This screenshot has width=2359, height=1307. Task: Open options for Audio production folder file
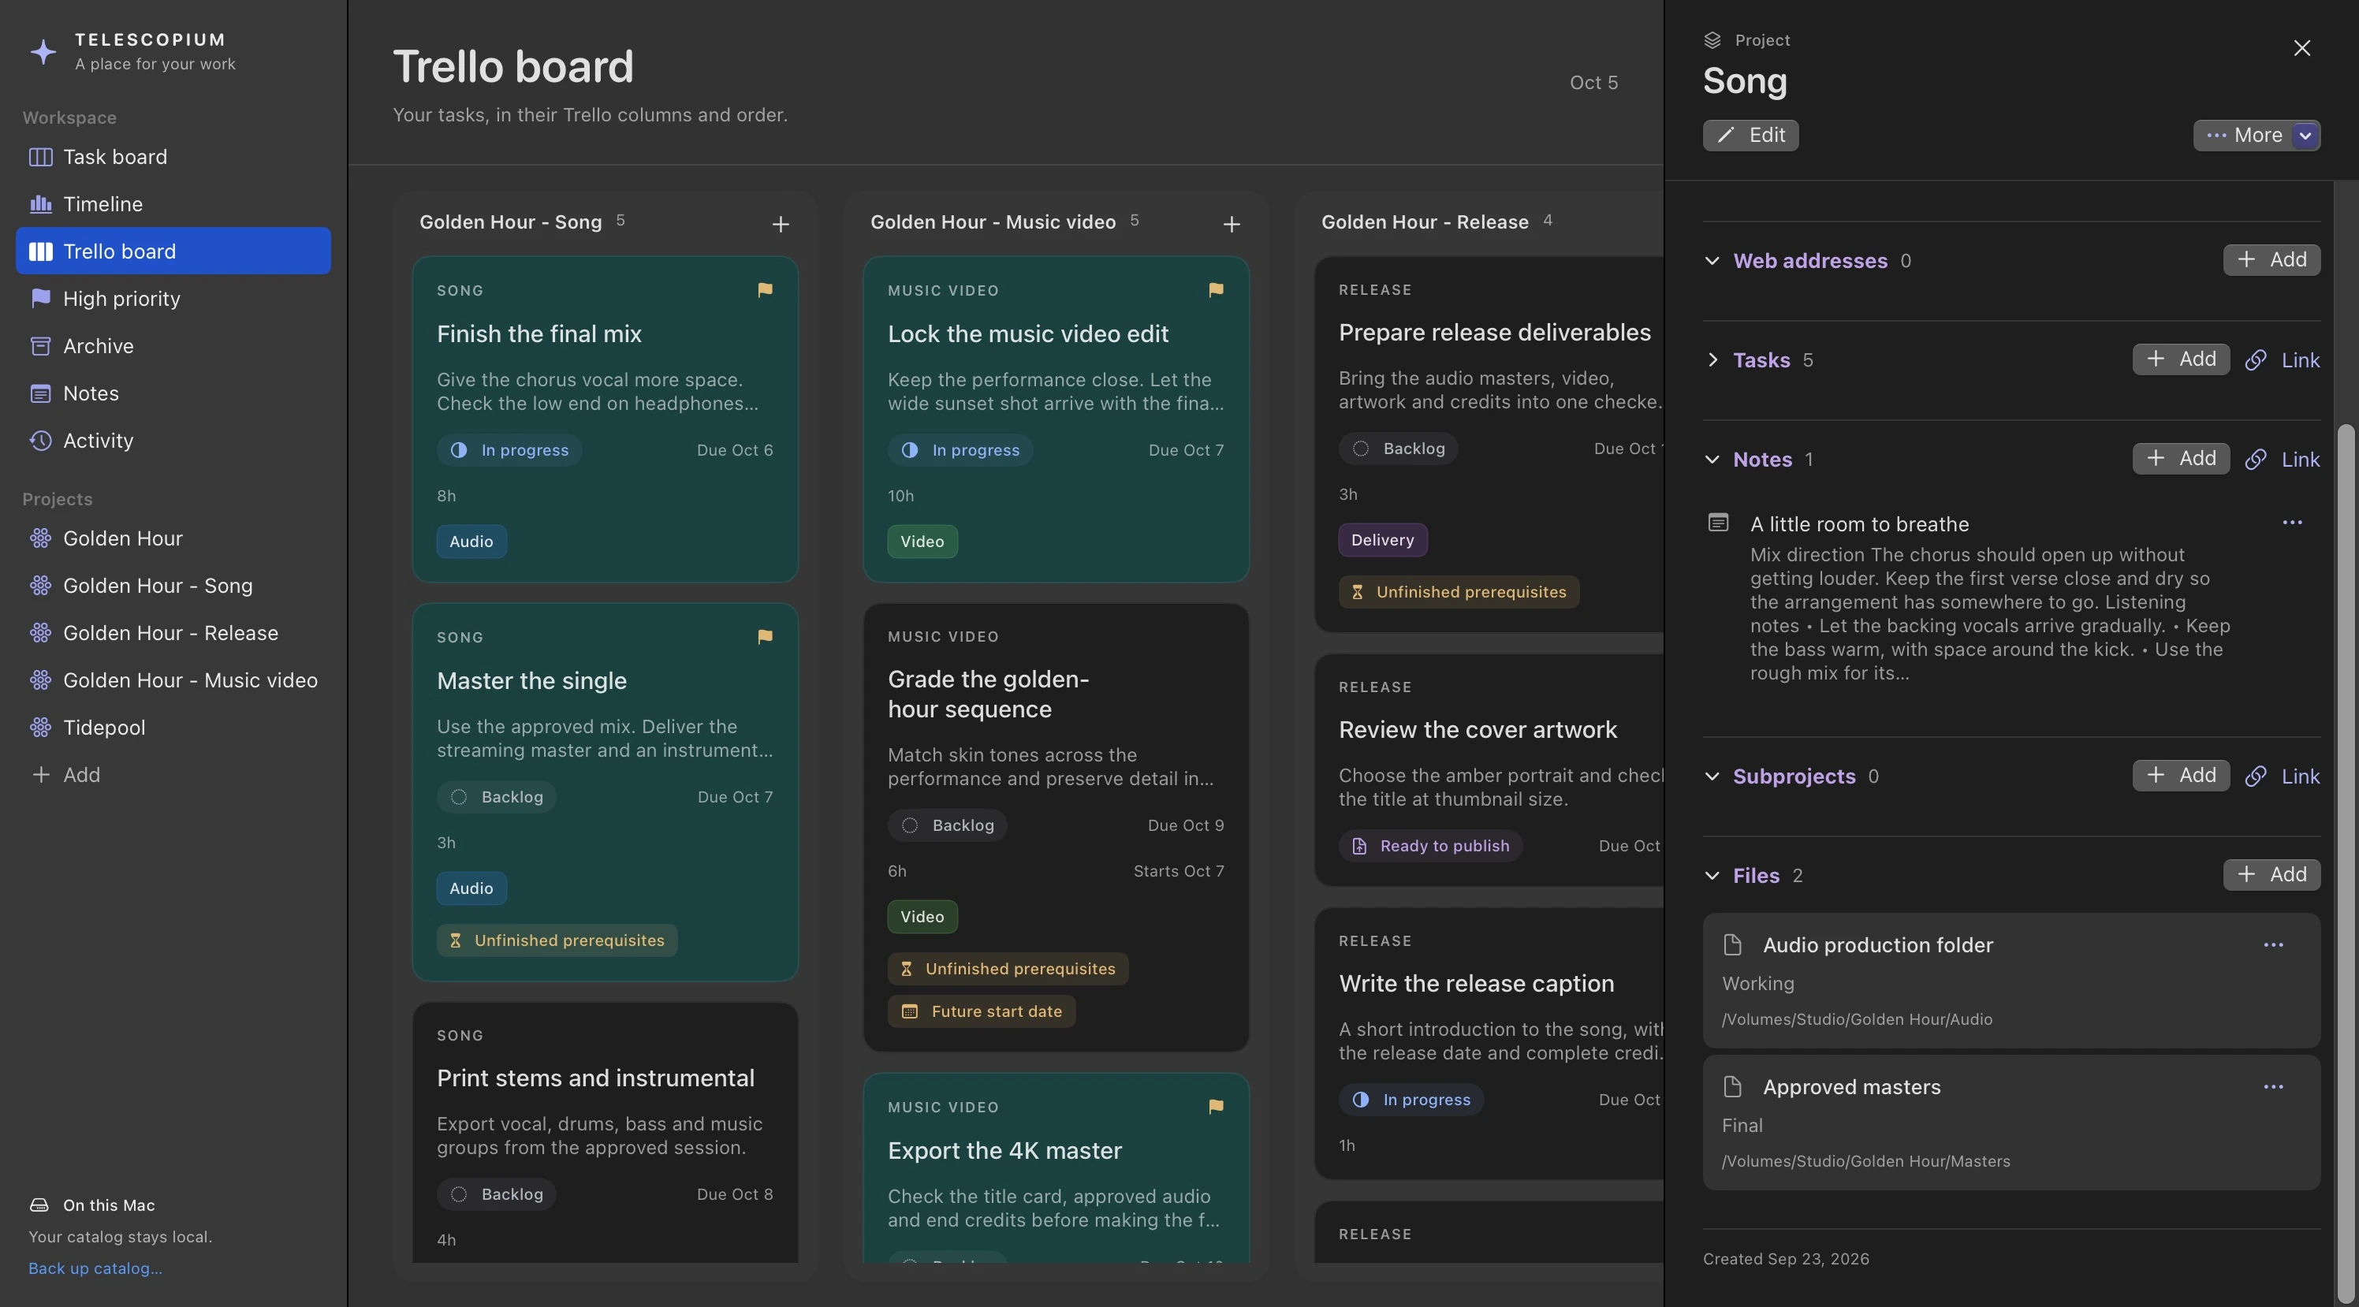2273,944
